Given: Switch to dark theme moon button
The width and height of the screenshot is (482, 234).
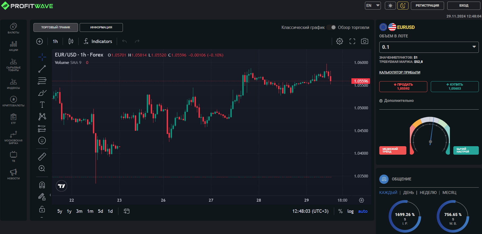Looking at the screenshot, I should (x=403, y=6).
